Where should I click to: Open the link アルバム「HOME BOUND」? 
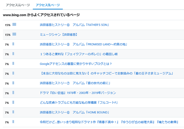pyautogui.click(x=74, y=112)
